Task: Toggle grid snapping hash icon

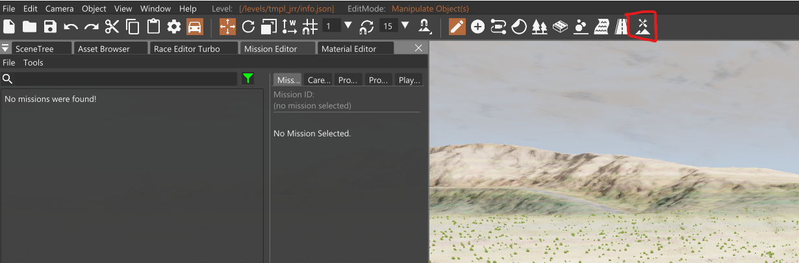Action: click(310, 27)
